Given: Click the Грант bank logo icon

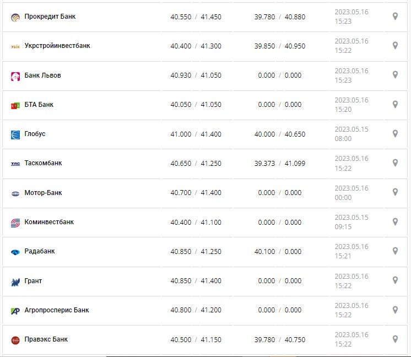Looking at the screenshot, I should (15, 282).
